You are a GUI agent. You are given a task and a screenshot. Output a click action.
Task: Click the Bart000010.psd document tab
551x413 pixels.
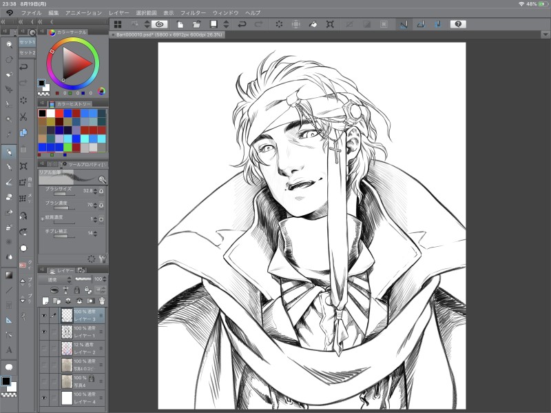point(165,34)
